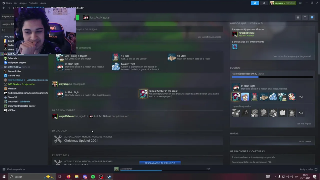This screenshot has width=320, height=180.
Task: Go back with the left arrow
Action: click(x=4, y=8)
